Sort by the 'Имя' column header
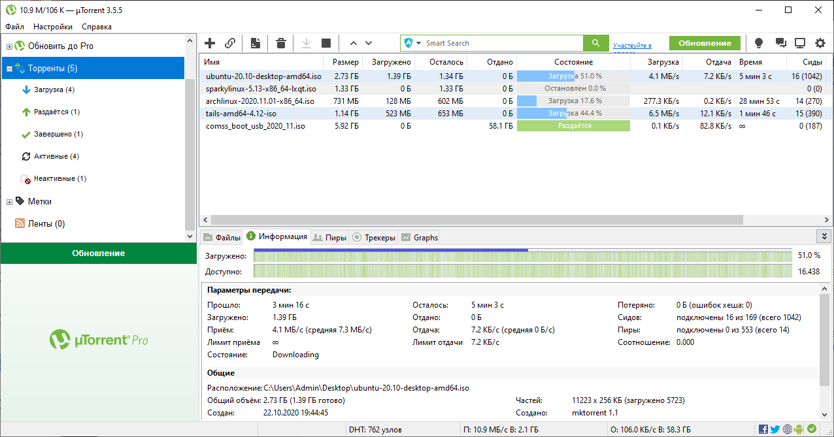Viewport: 834px width, 437px height. tap(263, 62)
